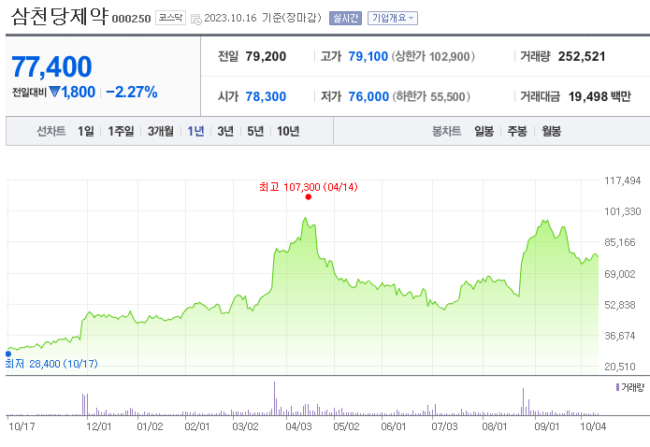Click the 시가 value 78,300
This screenshot has height=447, width=650.
point(266,96)
